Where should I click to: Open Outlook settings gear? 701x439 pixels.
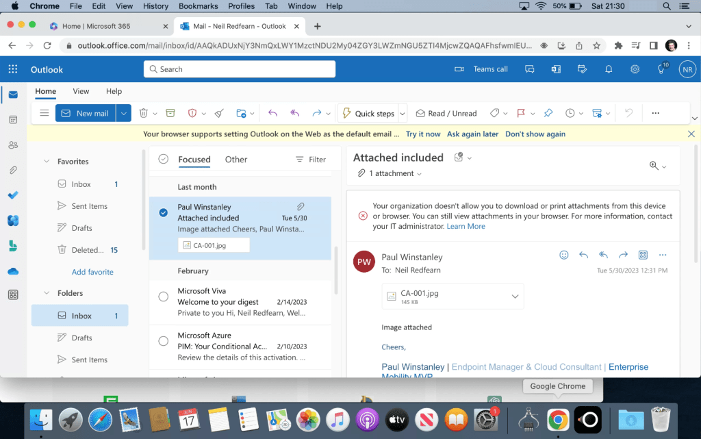[x=635, y=69]
